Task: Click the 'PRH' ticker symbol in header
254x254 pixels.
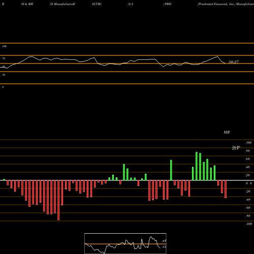Action: pyautogui.click(x=168, y=4)
